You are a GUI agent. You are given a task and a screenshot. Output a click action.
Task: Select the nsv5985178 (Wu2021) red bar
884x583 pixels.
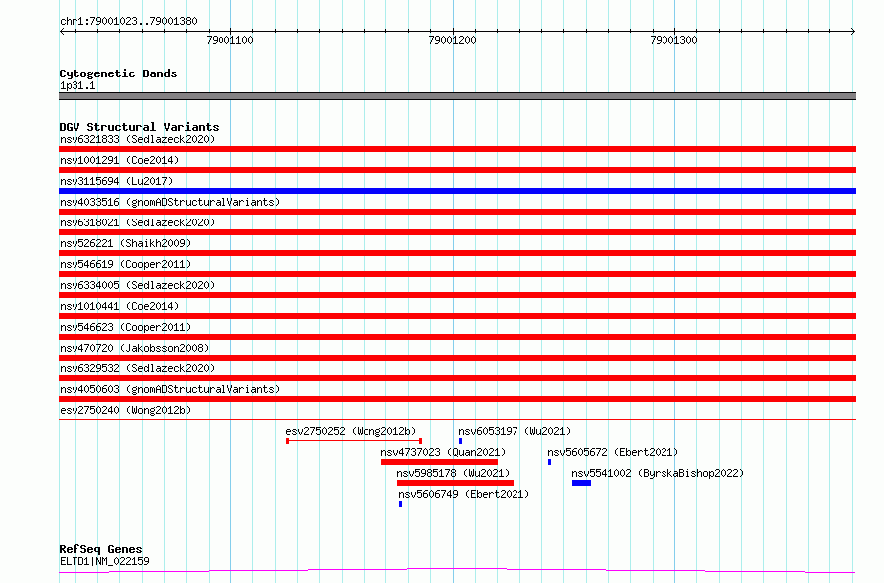coord(455,483)
